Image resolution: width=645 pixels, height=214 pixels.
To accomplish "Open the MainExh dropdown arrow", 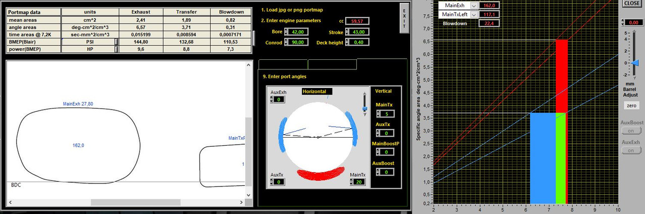I will coord(474,6).
